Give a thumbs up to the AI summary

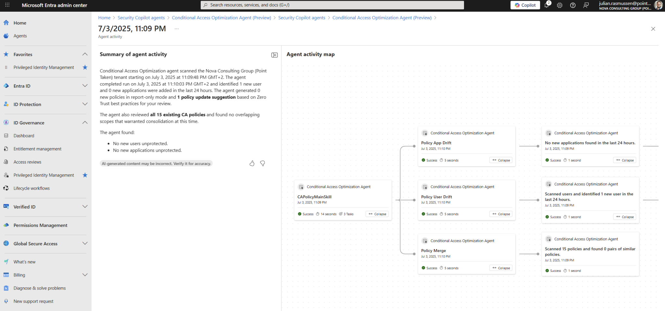(252, 163)
